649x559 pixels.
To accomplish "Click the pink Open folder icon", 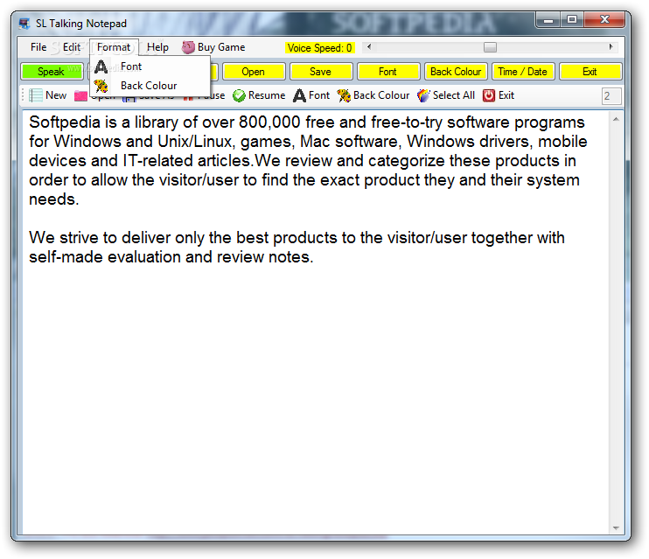I will [80, 96].
